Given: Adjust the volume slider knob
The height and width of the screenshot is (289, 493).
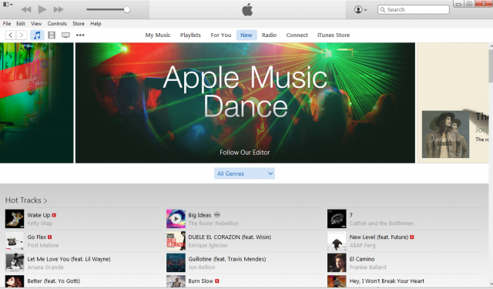Looking at the screenshot, I should (x=126, y=9).
